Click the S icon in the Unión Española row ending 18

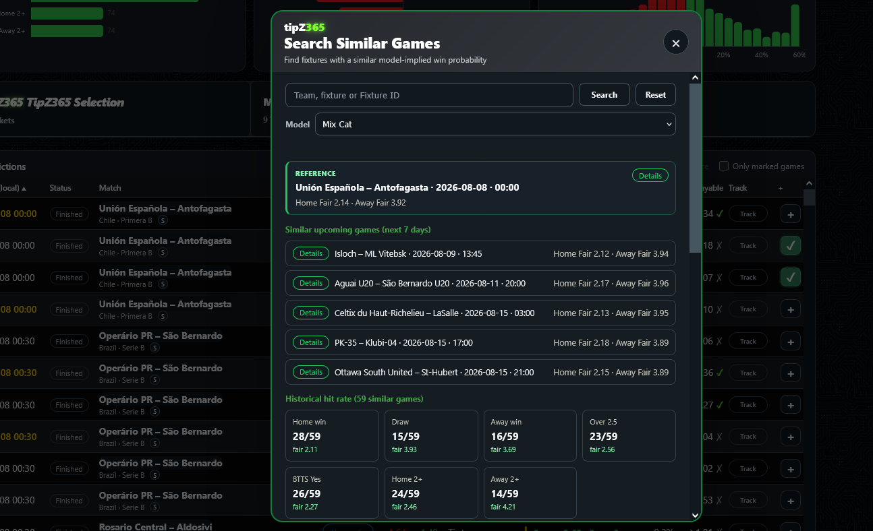tap(163, 253)
